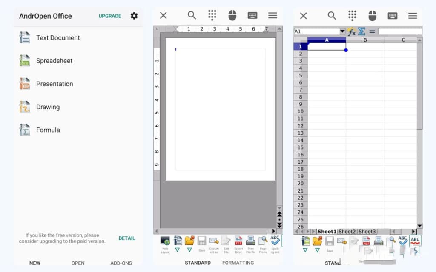Select the Sheet1 tab

pos(327,232)
